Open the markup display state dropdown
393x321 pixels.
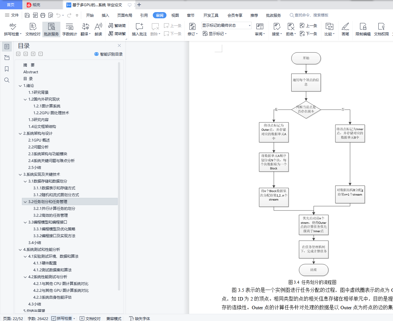tap(226, 25)
